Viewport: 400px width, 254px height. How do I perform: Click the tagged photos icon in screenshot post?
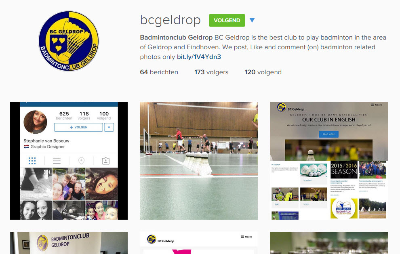106,161
